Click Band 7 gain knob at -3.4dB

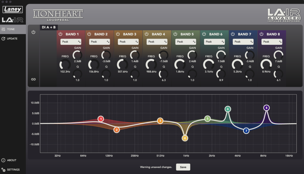250,55
